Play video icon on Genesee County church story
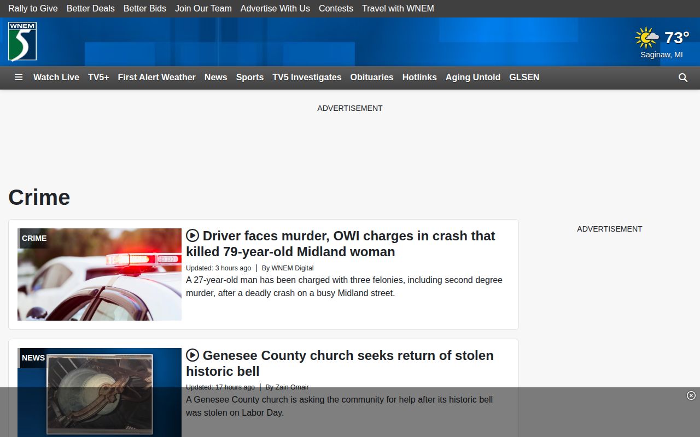The height and width of the screenshot is (437, 700). tap(192, 355)
